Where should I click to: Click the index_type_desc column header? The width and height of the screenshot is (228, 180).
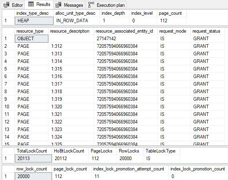click(34, 13)
